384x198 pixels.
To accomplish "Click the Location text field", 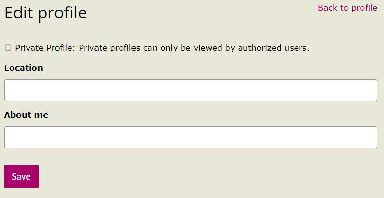I will point(190,90).
